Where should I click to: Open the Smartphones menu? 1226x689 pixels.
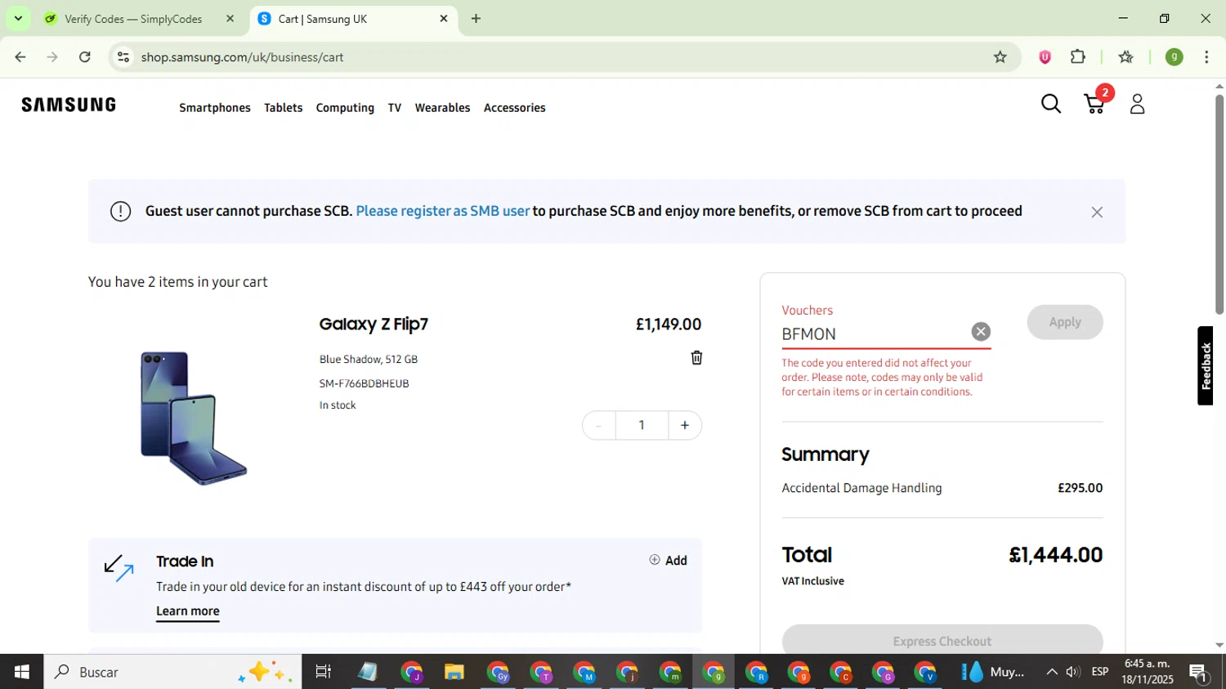coord(215,108)
